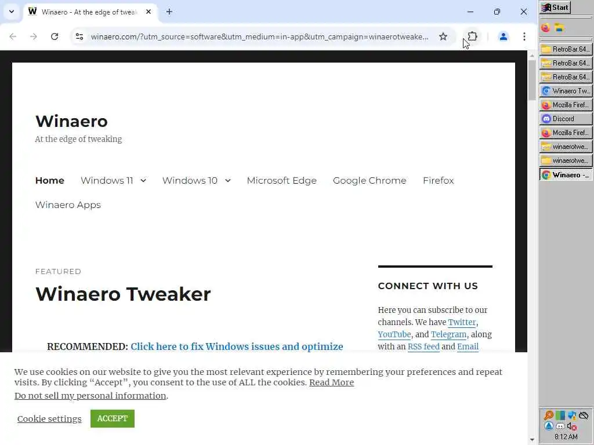Open the YouTube link
This screenshot has height=445, width=594.
(x=394, y=334)
